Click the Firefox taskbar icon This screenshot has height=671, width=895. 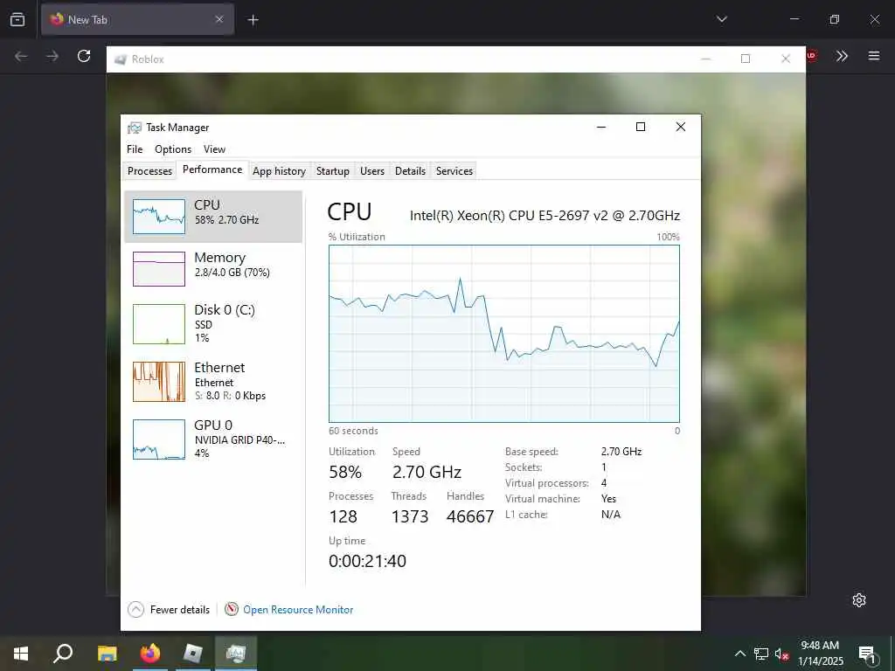(x=150, y=654)
